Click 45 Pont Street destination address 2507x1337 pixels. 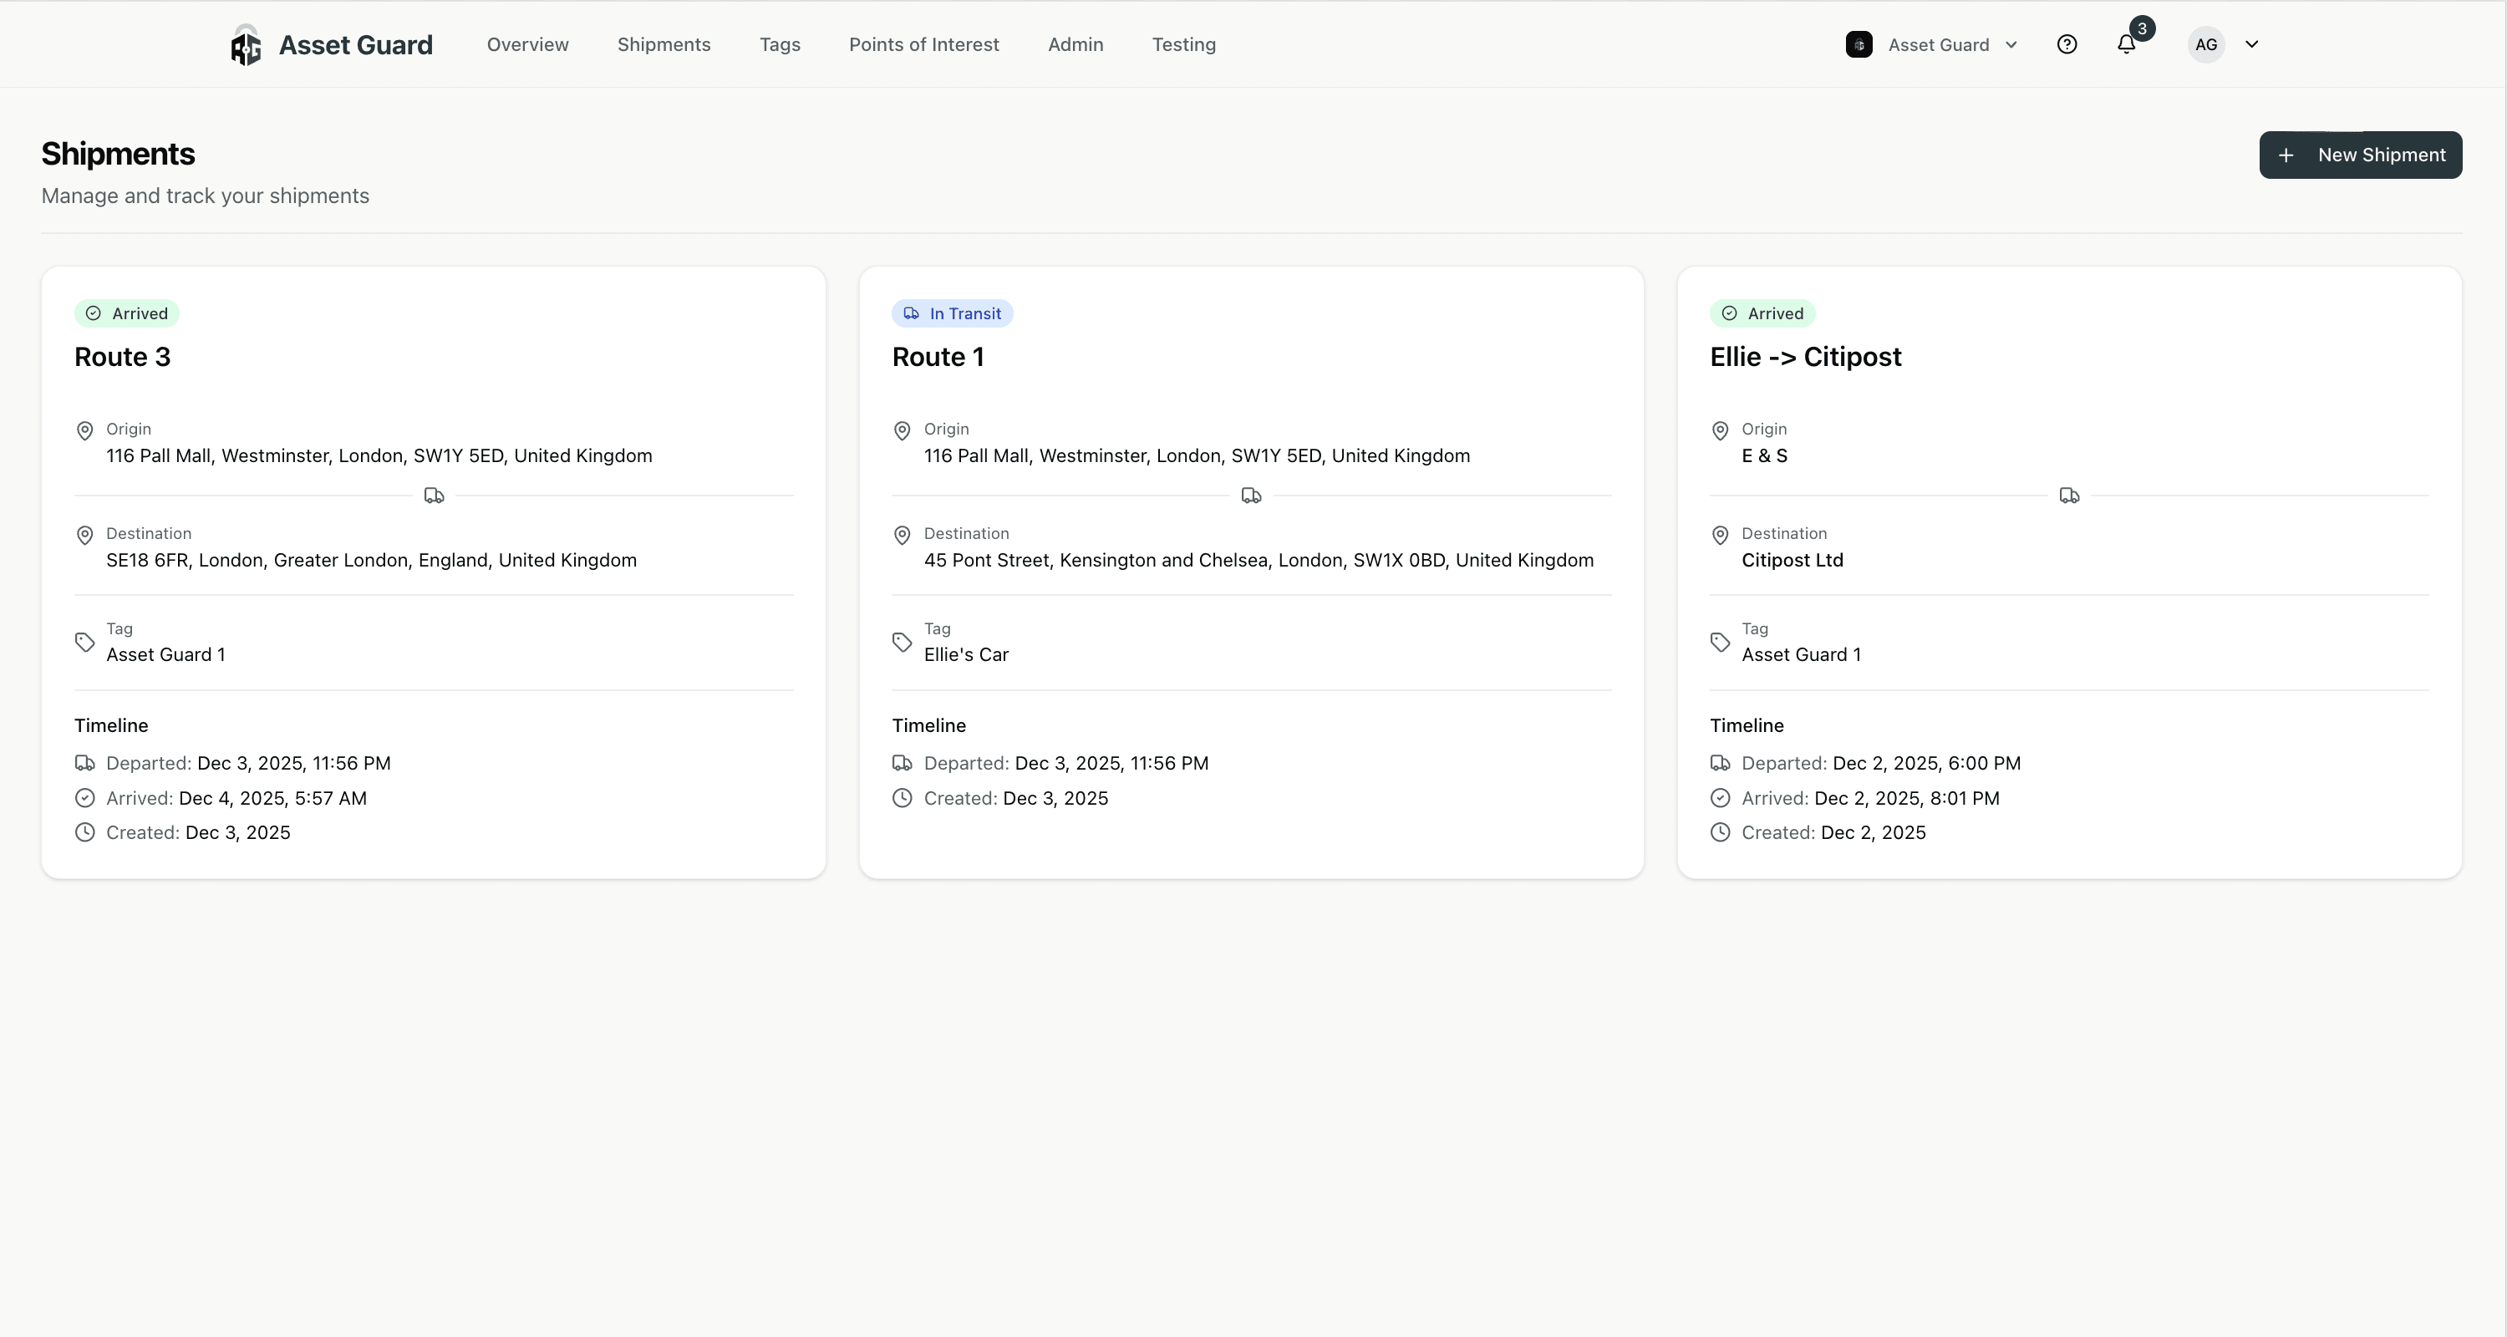point(1259,561)
